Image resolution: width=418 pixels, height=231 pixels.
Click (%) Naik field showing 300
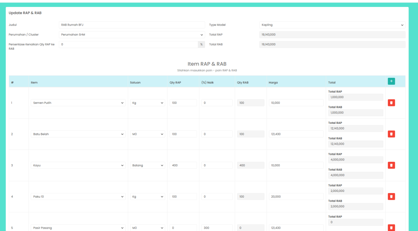[x=217, y=228]
